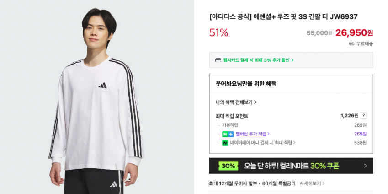This screenshot has width=388, height=194.
Task: Click the product title with JW6937
Action: pyautogui.click(x=283, y=17)
